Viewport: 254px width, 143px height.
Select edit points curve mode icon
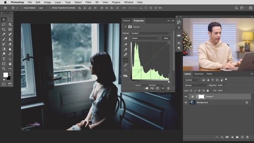[125, 60]
